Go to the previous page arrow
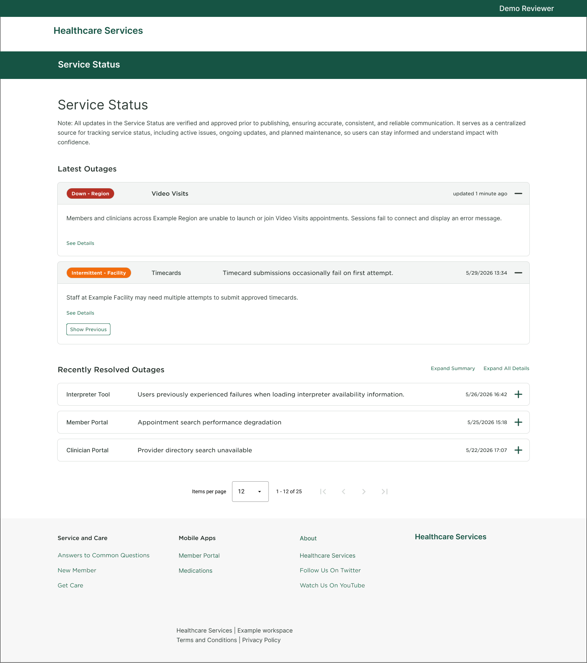 click(x=343, y=492)
